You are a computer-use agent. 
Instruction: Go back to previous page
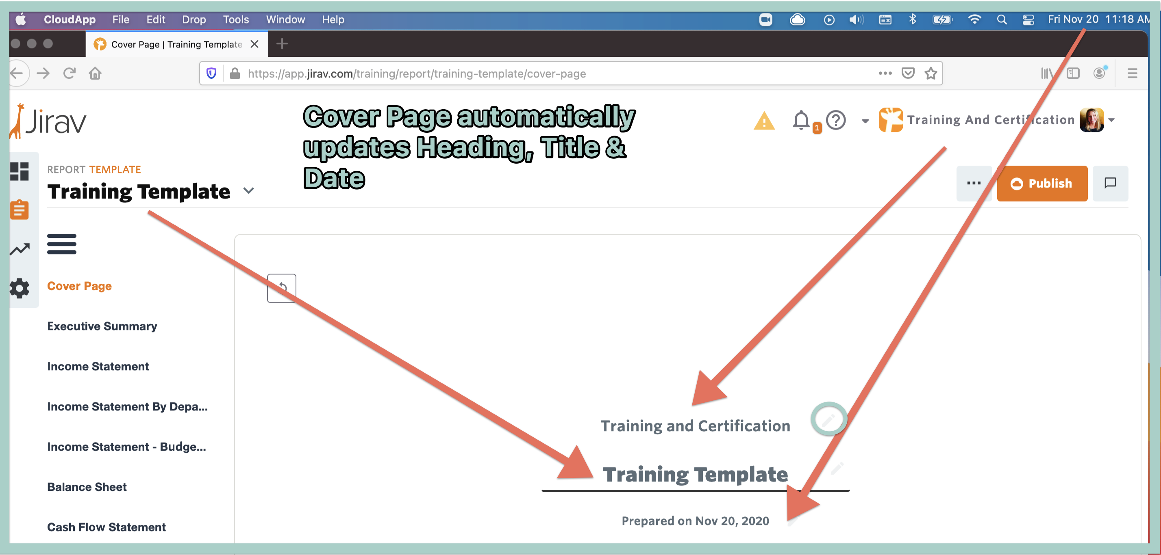[x=17, y=73]
